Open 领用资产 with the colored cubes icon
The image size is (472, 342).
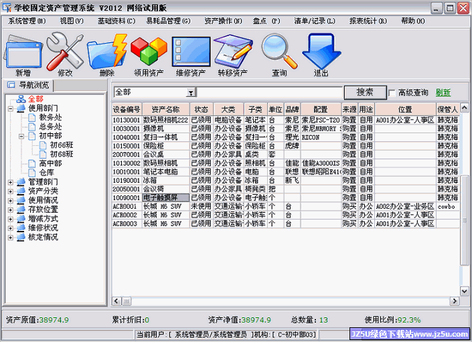click(x=149, y=51)
